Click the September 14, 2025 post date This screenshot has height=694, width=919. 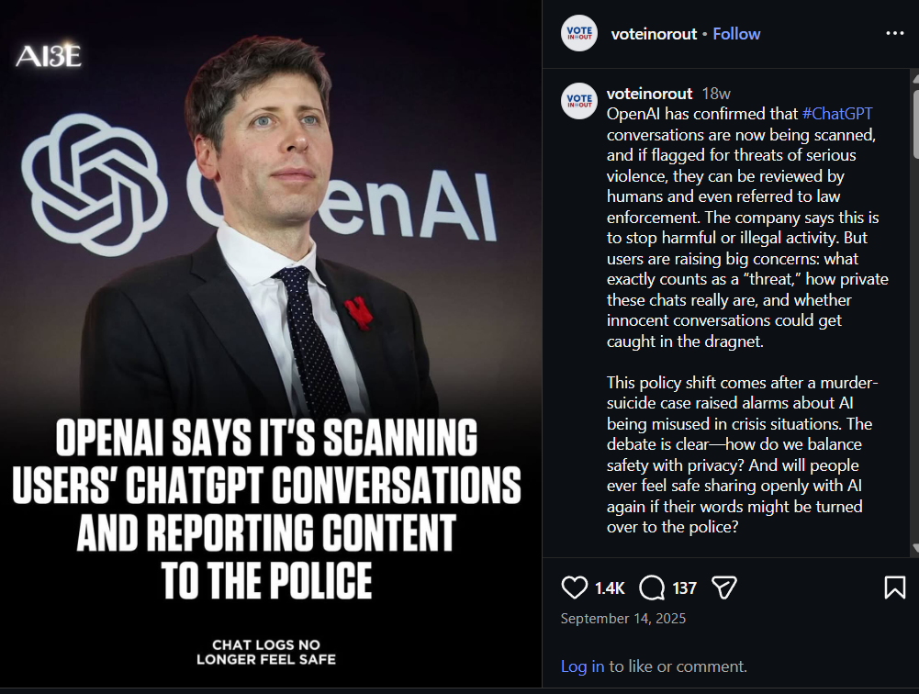623,619
